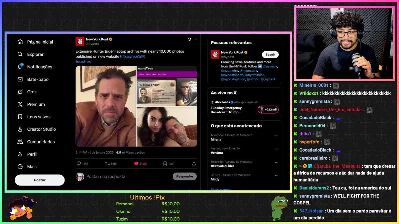Click the 4,9 mi Visualizações count

[130, 152]
